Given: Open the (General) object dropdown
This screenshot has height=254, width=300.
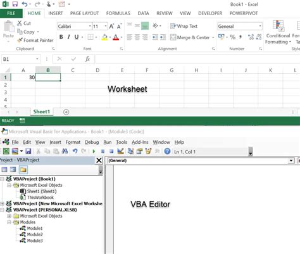Looking at the screenshot, I should [x=291, y=161].
